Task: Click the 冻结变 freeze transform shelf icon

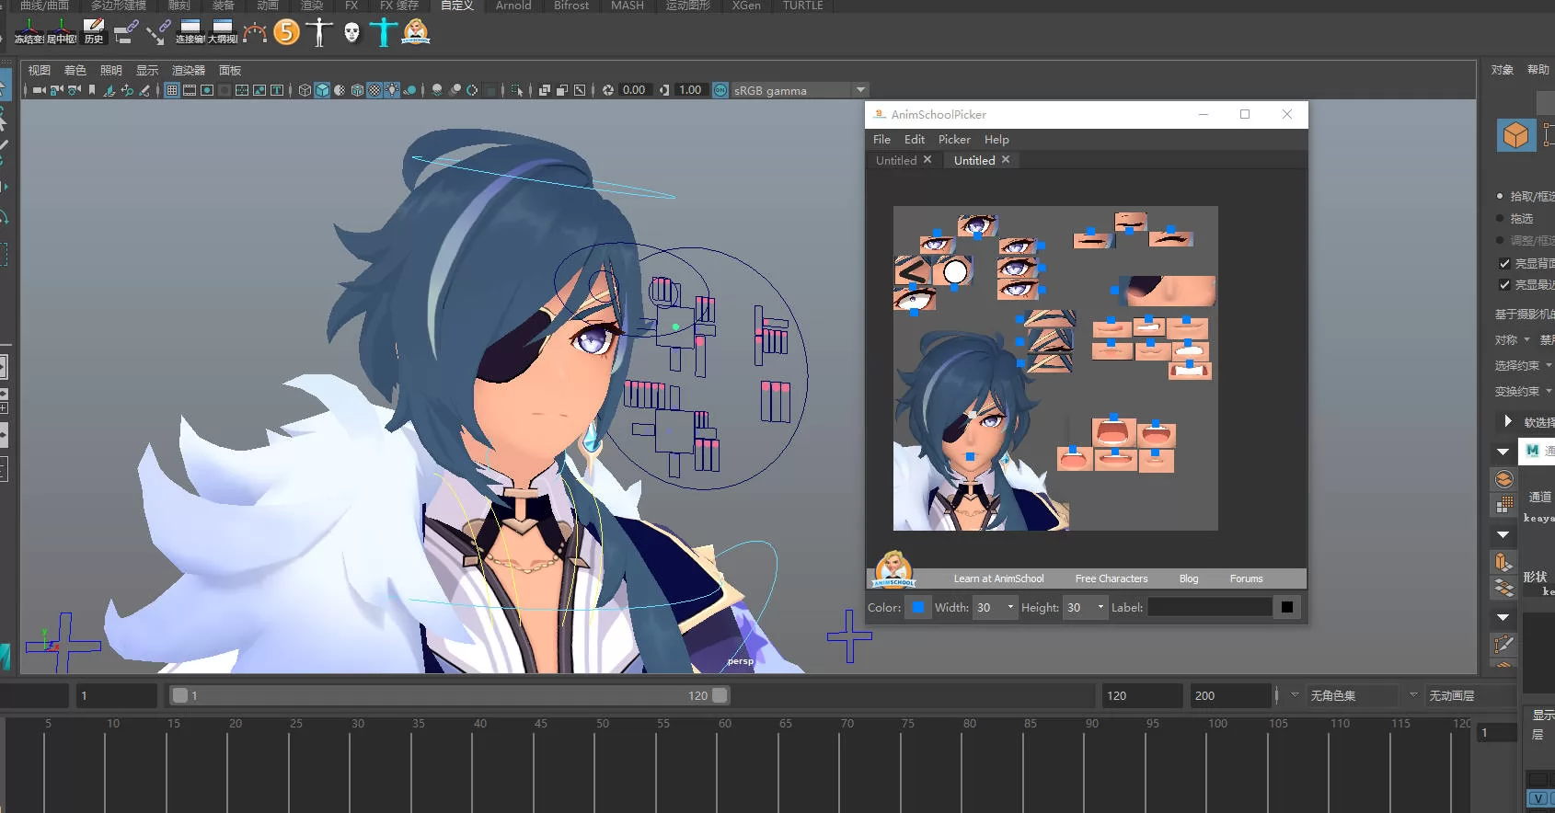Action: tap(29, 32)
